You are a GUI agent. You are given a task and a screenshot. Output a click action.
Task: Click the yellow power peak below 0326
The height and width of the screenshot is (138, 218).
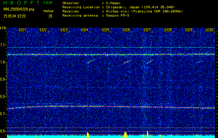[x=125, y=135]
